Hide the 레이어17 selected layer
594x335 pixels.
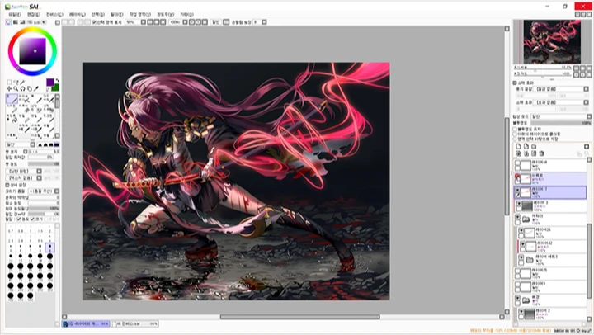517,191
